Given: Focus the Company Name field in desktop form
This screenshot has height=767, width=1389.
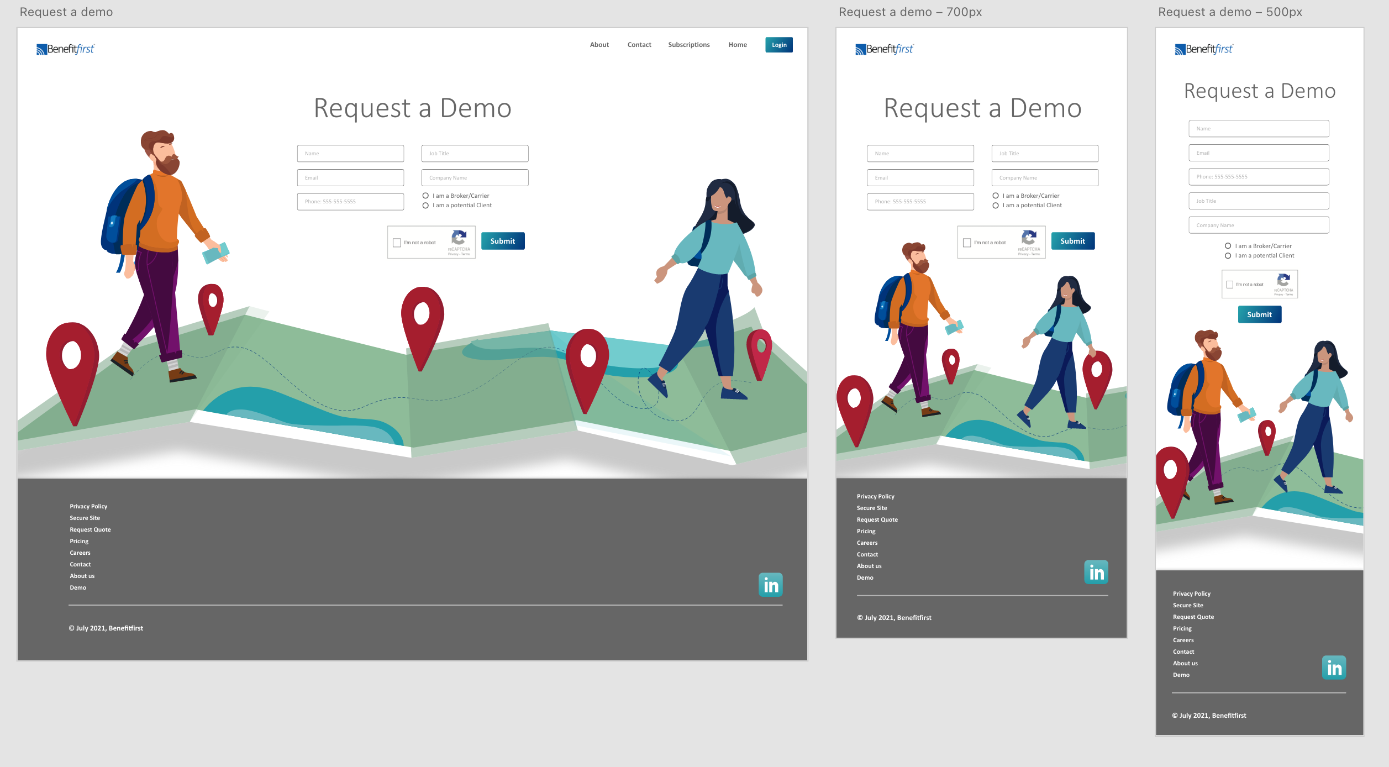Looking at the screenshot, I should coord(475,177).
